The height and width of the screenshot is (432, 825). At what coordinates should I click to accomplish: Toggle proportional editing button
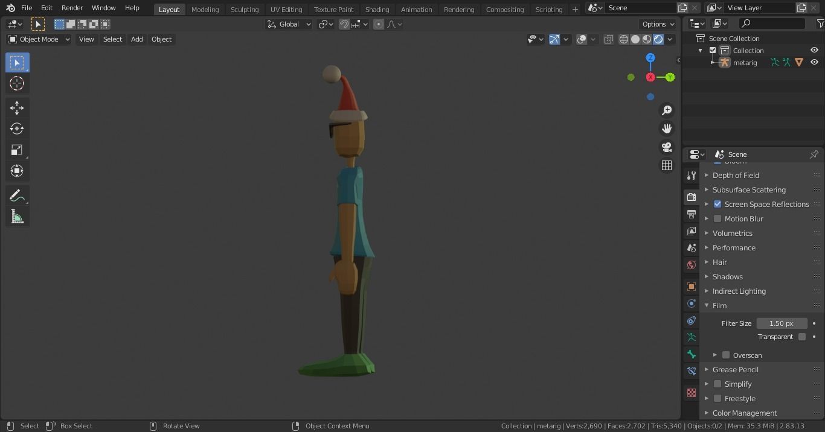[x=379, y=24]
